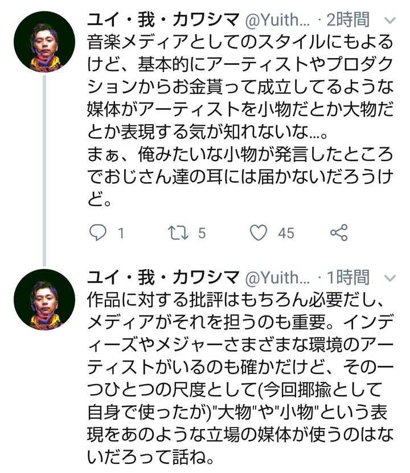Open the tweet starting with 作品に対する批評は

240,379
